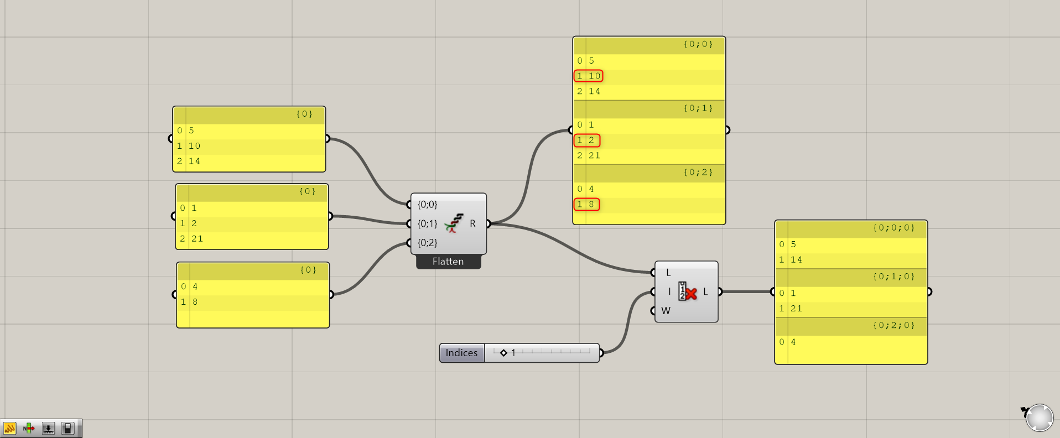Click the {0;1} input on Entwine component
The width and height of the screenshot is (1060, 438).
coord(427,223)
